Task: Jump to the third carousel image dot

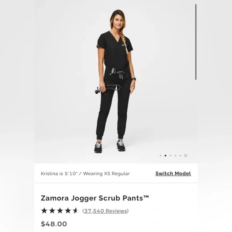Action: pyautogui.click(x=170, y=156)
